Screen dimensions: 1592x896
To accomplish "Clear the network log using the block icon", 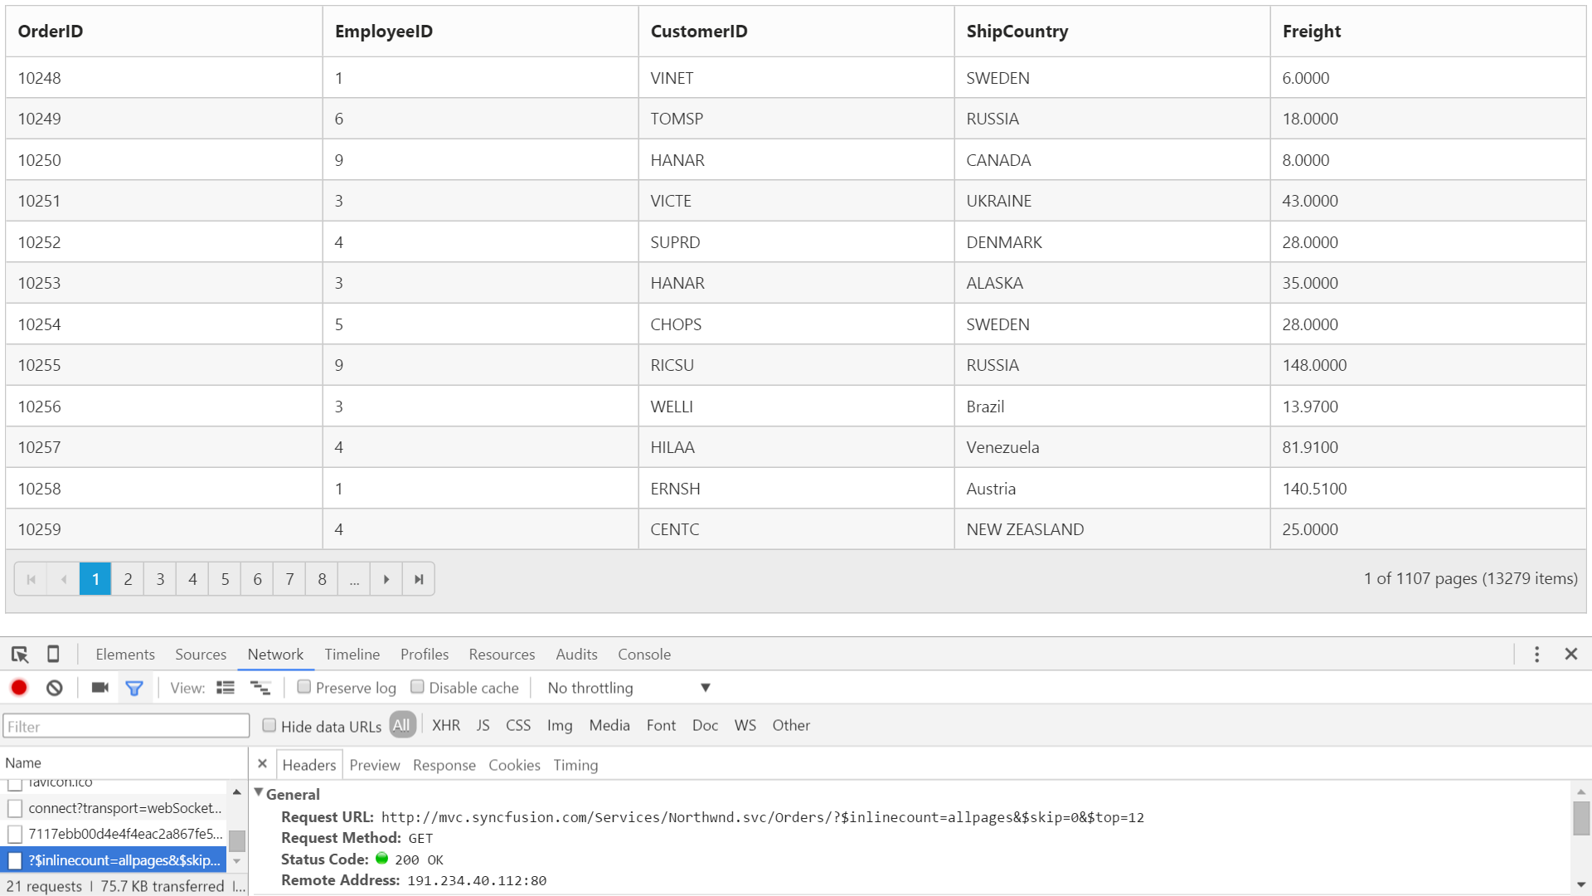I will point(54,687).
